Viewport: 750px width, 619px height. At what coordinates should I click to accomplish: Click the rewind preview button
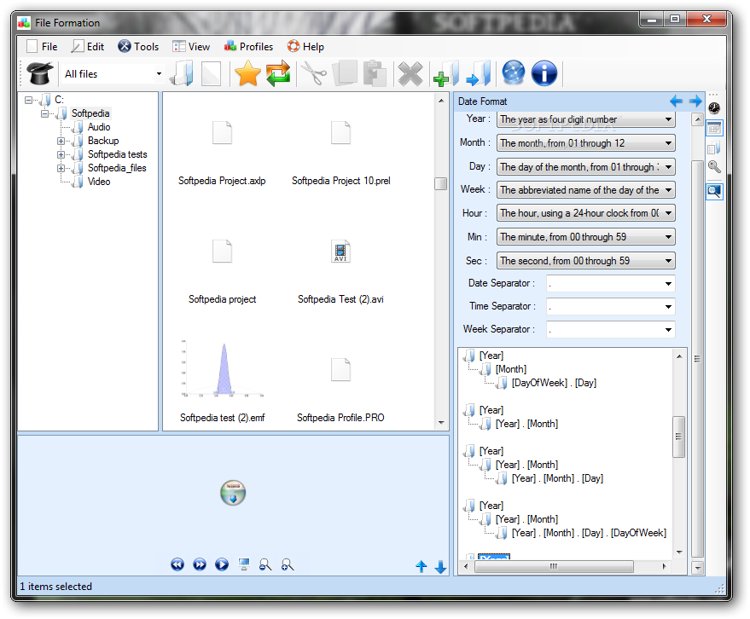pyautogui.click(x=177, y=564)
